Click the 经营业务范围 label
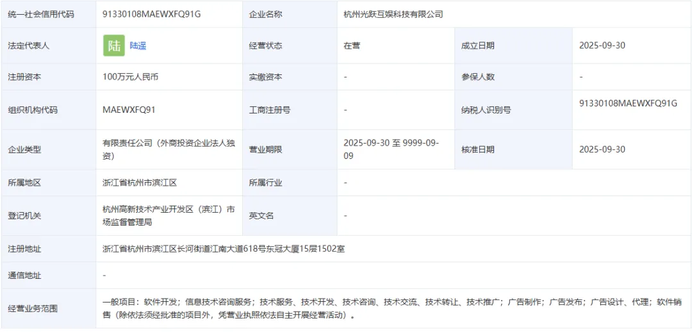692x332 pixels. click(33, 308)
